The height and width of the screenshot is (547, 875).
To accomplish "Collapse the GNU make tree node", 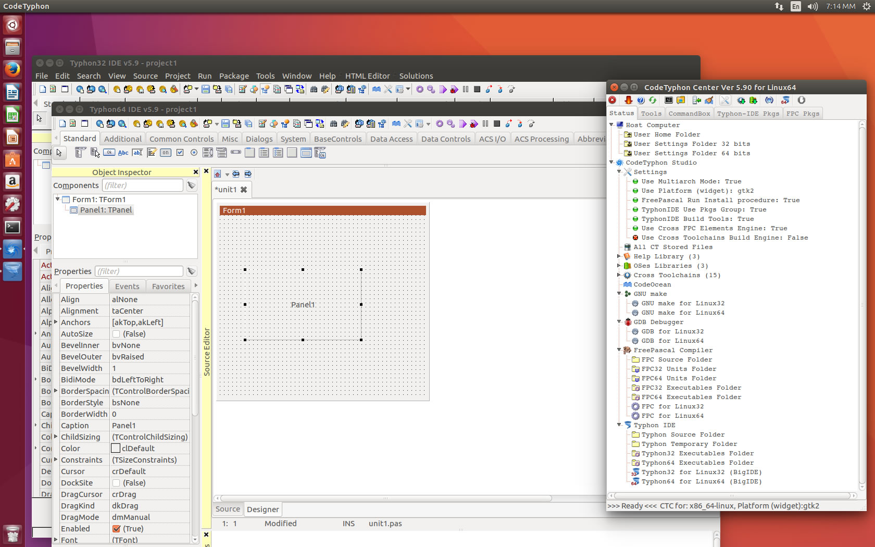I will 619,293.
